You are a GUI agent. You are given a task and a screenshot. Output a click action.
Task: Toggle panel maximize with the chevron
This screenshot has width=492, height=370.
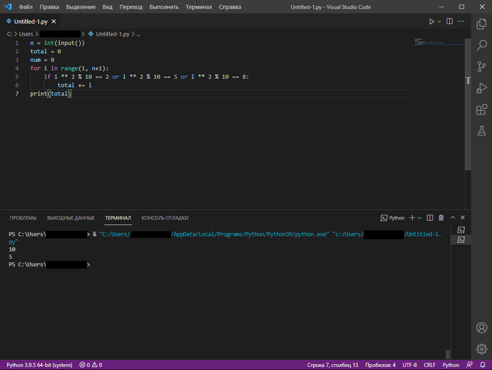click(x=452, y=217)
